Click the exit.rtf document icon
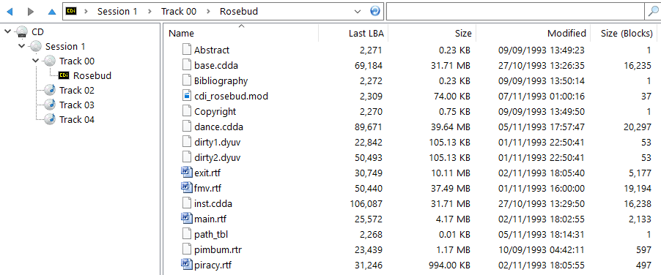 tap(186, 173)
